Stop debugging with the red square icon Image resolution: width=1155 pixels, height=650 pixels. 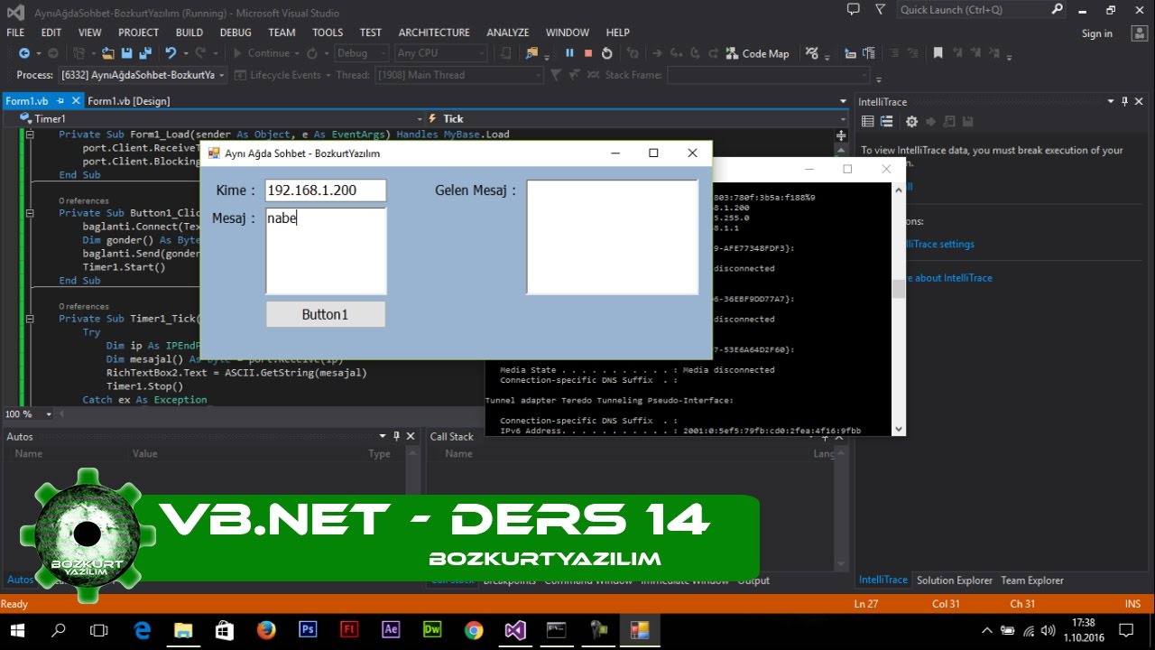588,53
